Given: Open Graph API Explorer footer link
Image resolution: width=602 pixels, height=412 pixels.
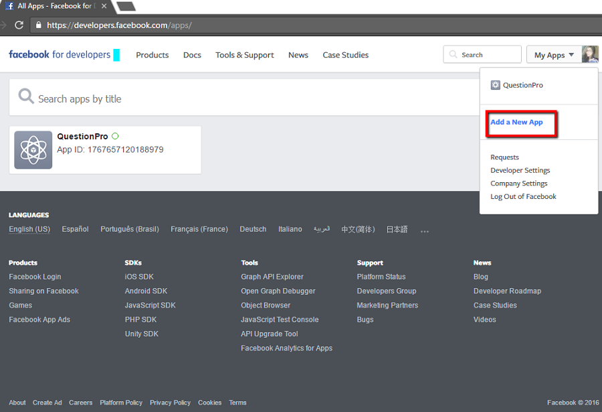Looking at the screenshot, I should coord(272,277).
